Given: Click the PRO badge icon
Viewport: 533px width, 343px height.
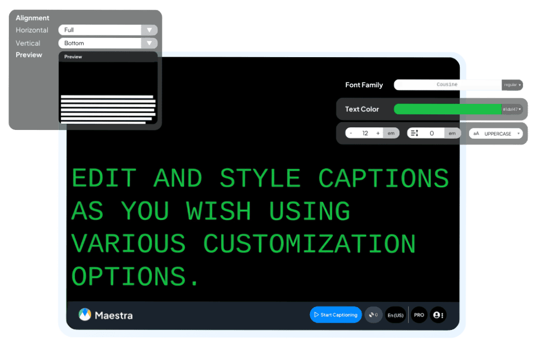Looking at the screenshot, I should [419, 315].
